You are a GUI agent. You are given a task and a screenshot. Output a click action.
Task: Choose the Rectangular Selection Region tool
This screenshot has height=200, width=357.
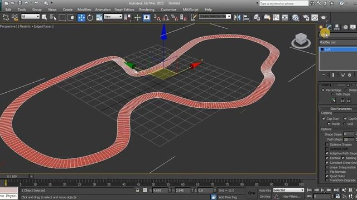62,17
